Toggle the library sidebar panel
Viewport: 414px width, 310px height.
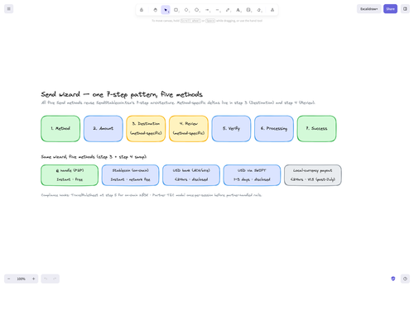[405, 9]
